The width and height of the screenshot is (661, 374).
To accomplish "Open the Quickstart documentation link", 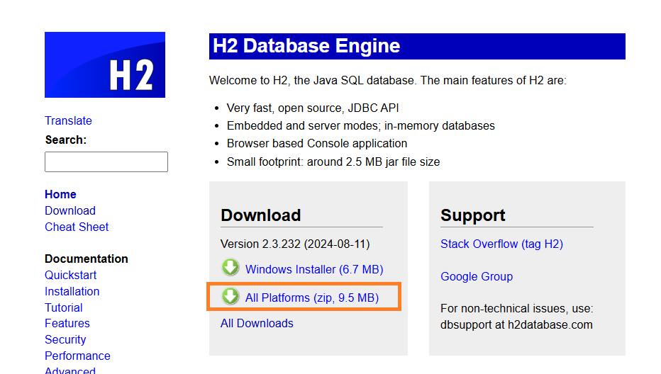I will 70,275.
